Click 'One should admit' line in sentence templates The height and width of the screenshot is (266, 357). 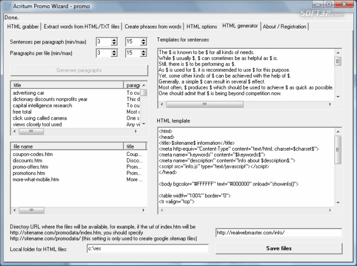click(x=220, y=93)
